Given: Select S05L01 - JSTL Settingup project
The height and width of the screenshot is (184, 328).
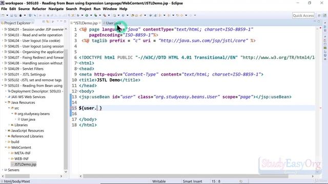Looking at the screenshot, I should [27, 74].
